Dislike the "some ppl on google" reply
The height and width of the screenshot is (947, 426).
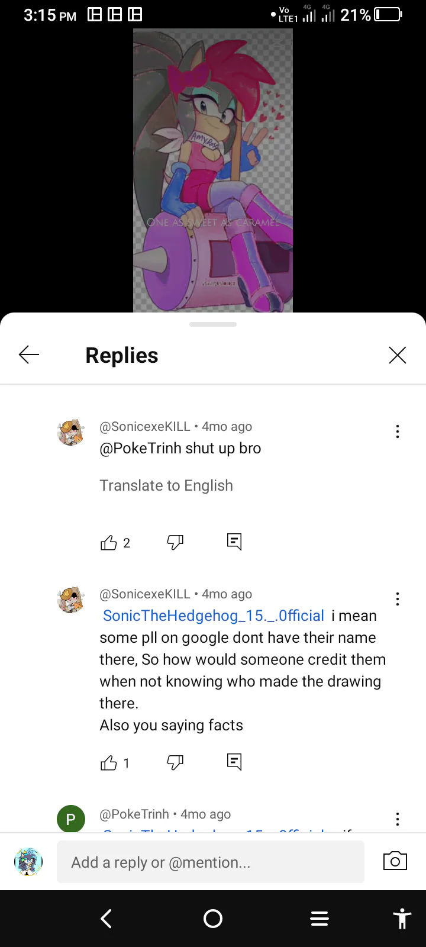click(x=175, y=762)
